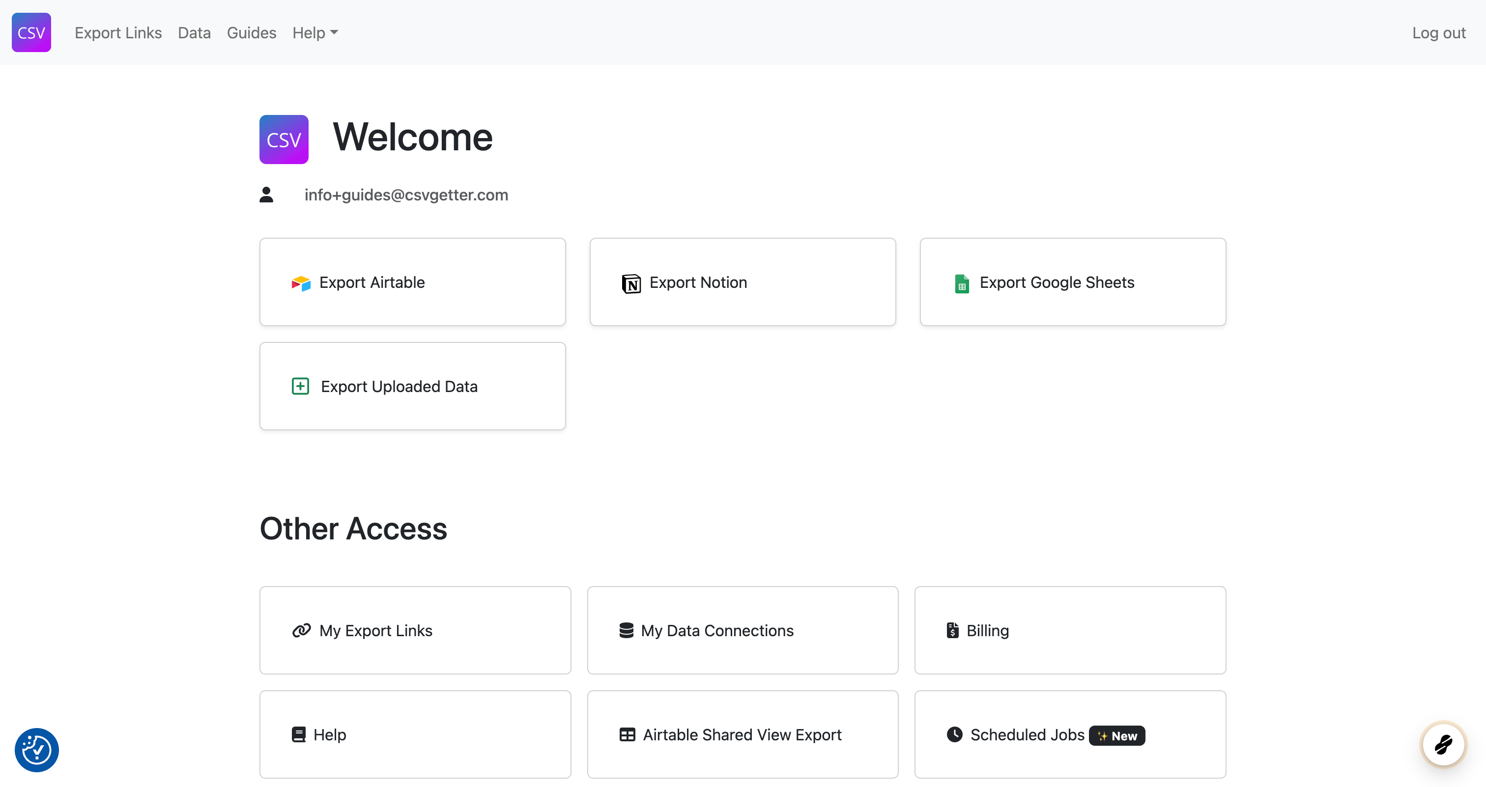
Task: Open Export Links in top navigation
Action: tap(118, 33)
